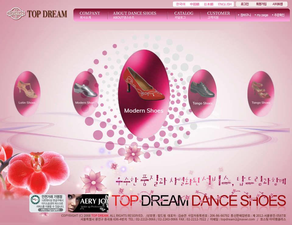The image size is (292, 225).
Task: Open the AERY JO makeup banner
Action: click(x=88, y=203)
